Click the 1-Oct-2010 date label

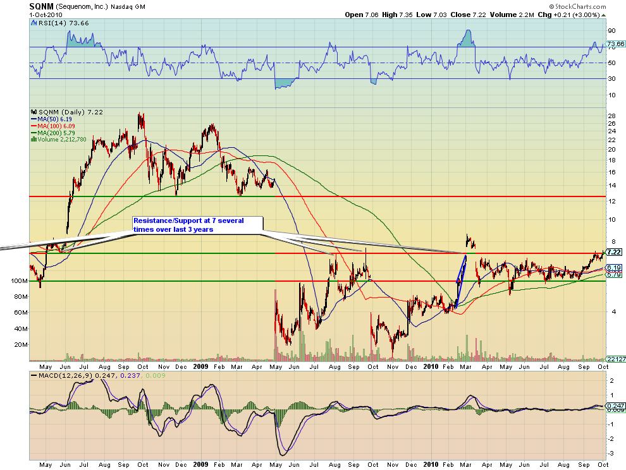[x=46, y=15]
